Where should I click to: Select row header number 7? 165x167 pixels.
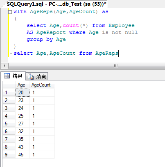(9, 139)
